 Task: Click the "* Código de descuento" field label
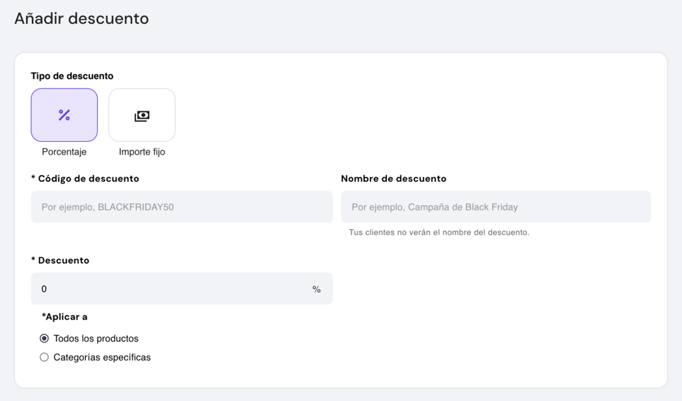[x=85, y=179]
